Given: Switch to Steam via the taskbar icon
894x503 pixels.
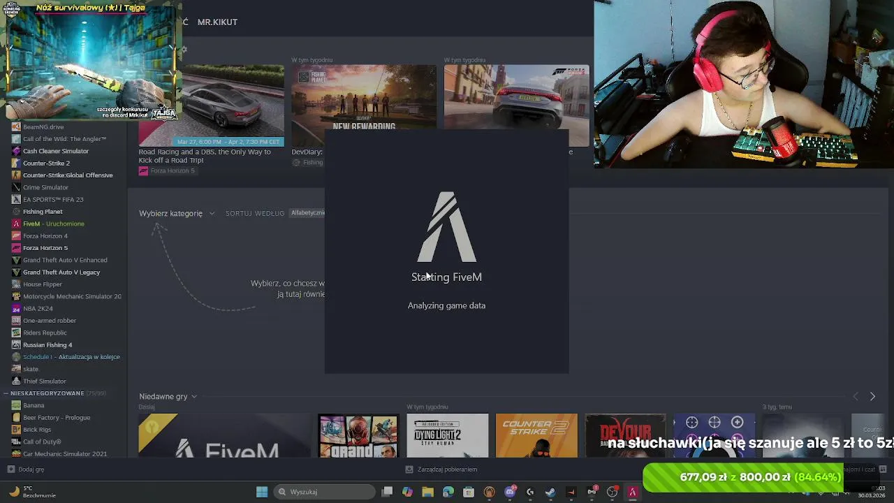Looking at the screenshot, I should [550, 492].
